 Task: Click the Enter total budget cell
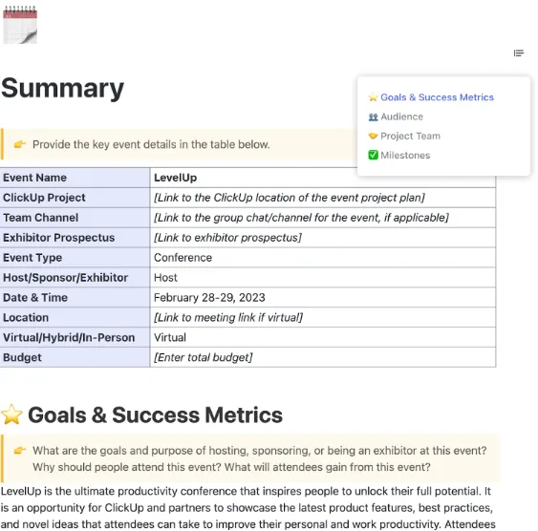tap(323, 357)
